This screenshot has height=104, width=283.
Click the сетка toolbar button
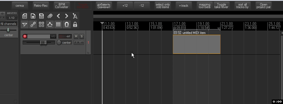click(x=20, y=6)
